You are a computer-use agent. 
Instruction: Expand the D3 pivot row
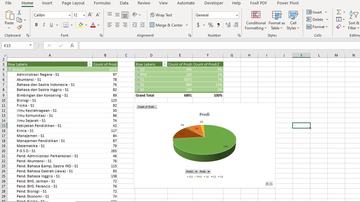click(x=138, y=69)
